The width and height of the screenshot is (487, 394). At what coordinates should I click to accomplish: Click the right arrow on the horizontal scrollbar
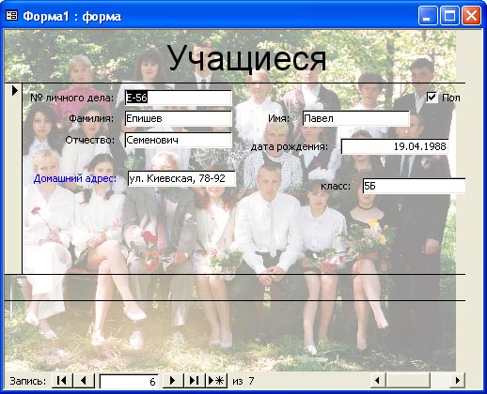pyautogui.click(x=458, y=381)
